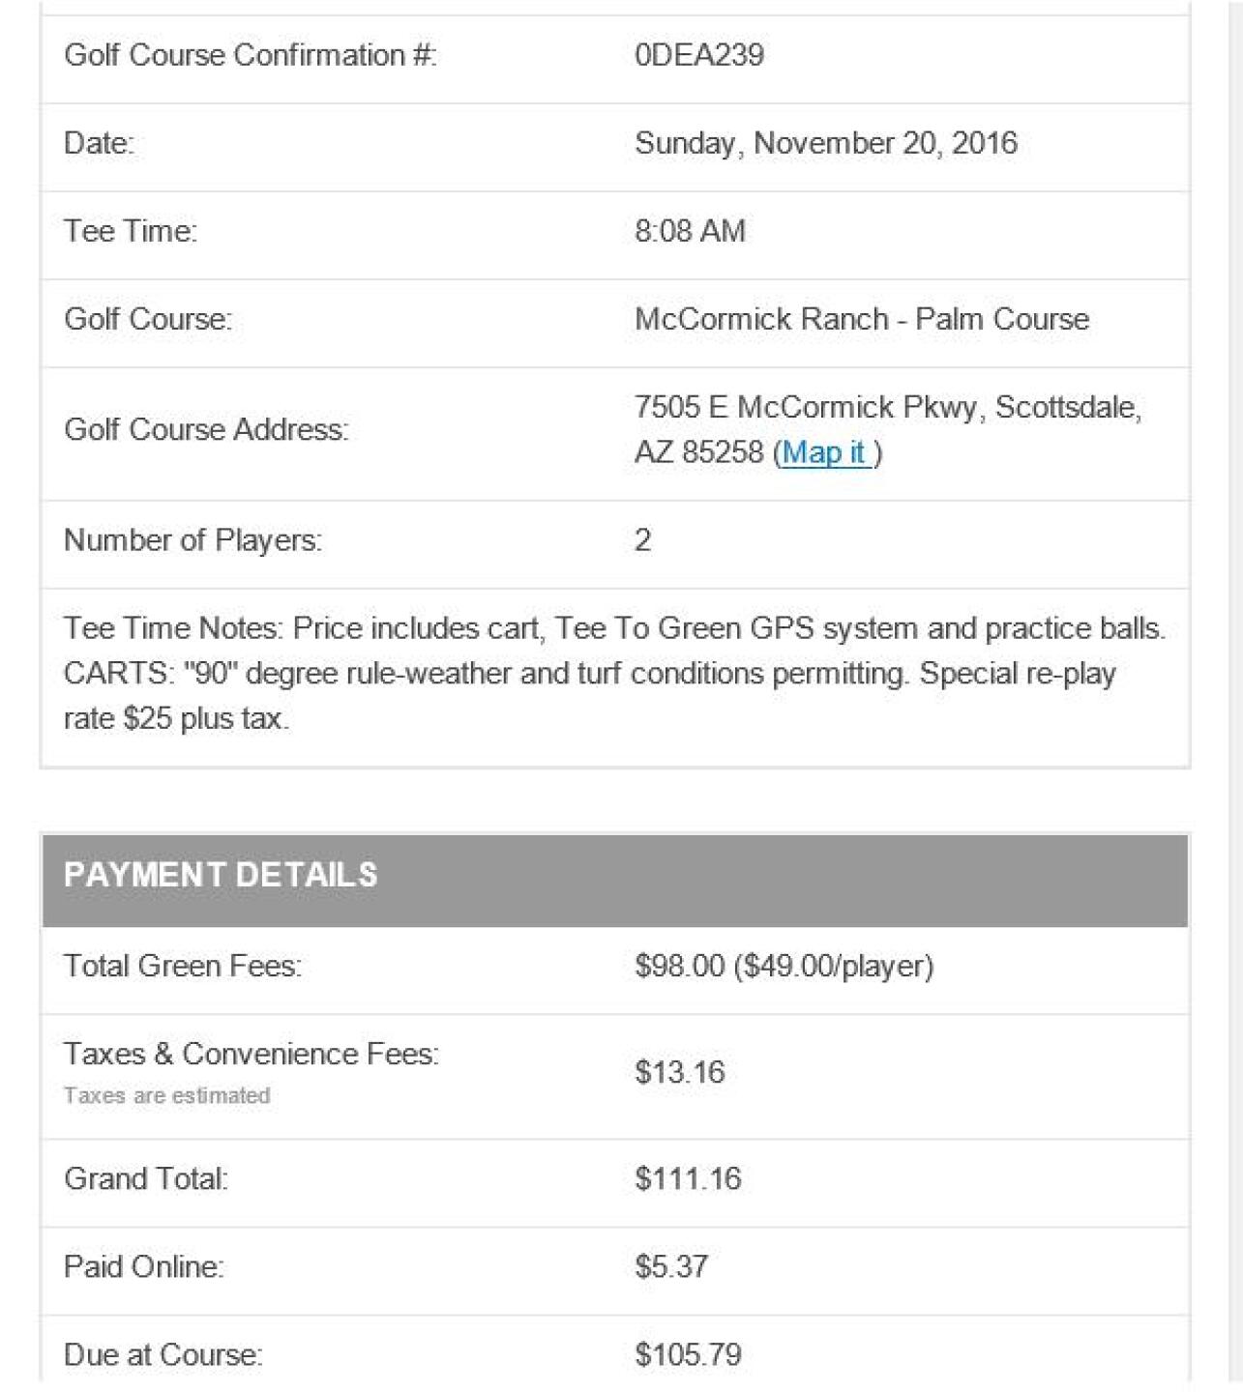1243x1392 pixels.
Task: Click the PAYMENT DETAILS header bar
Action: tap(614, 876)
